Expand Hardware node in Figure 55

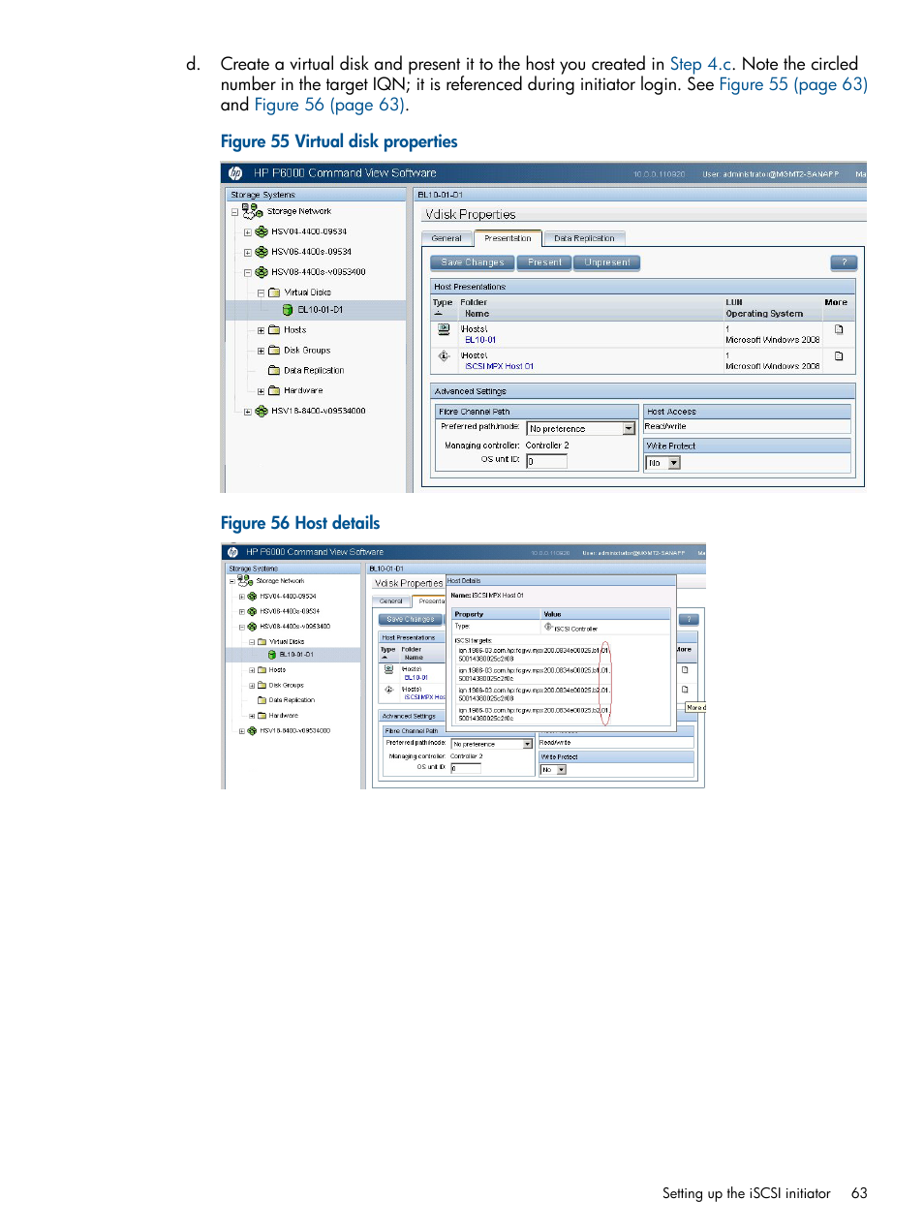[x=261, y=391]
